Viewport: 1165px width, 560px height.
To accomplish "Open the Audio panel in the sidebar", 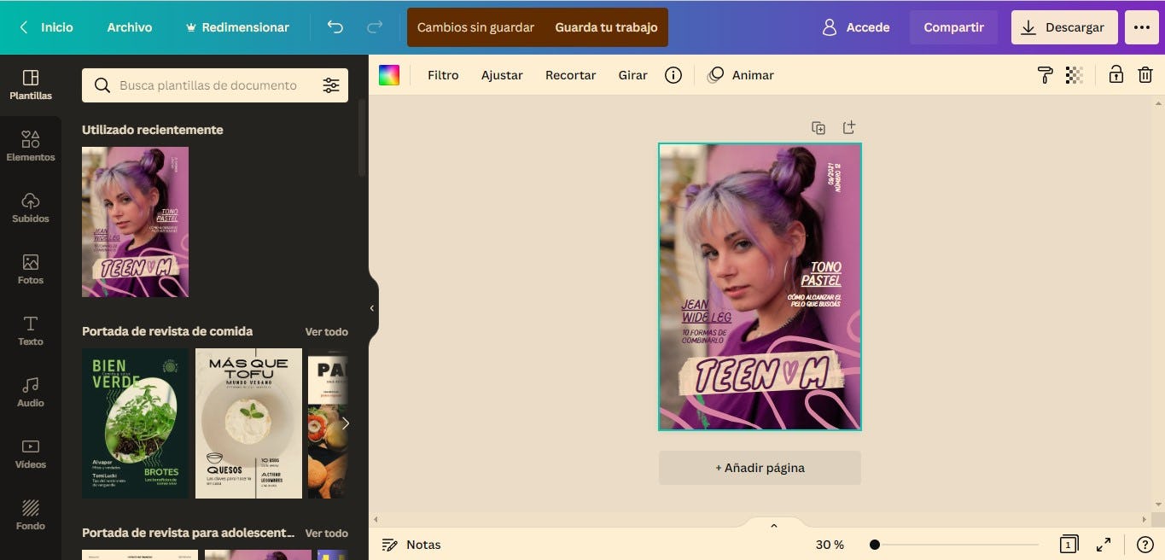I will [31, 391].
